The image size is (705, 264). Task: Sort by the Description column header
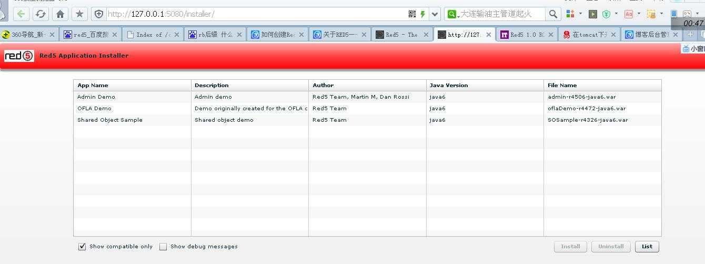click(250, 85)
